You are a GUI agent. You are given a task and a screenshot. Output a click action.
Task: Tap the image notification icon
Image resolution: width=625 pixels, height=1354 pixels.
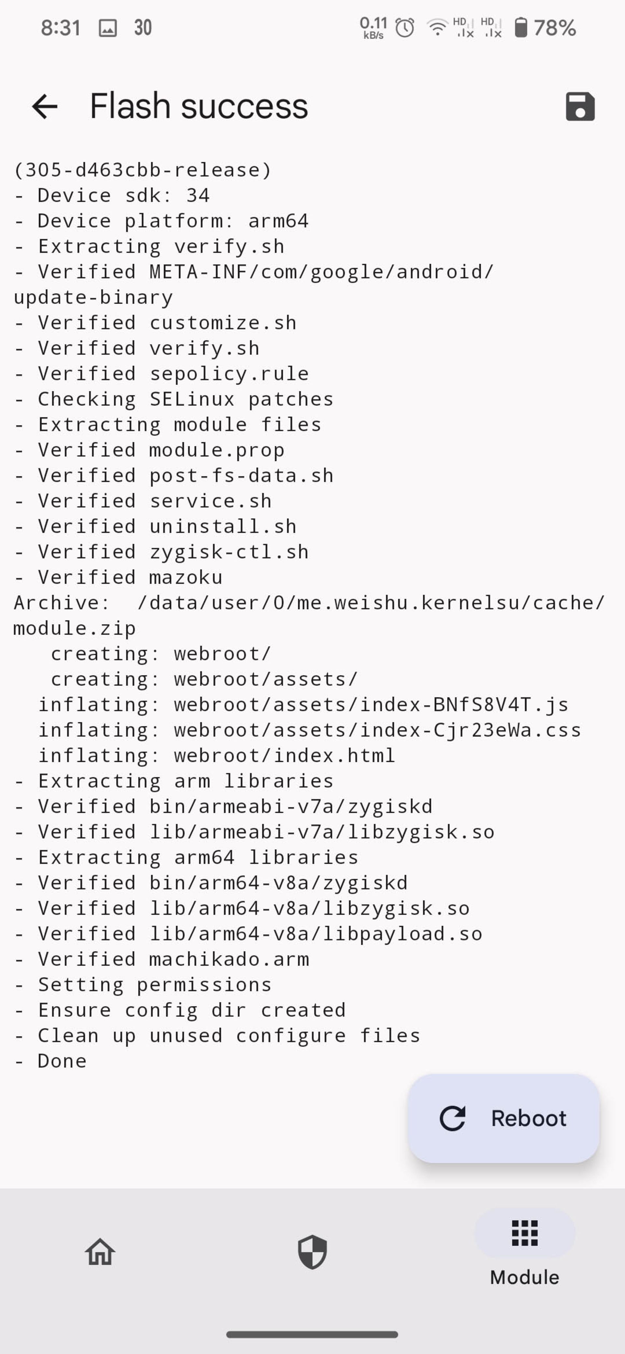pos(108,28)
